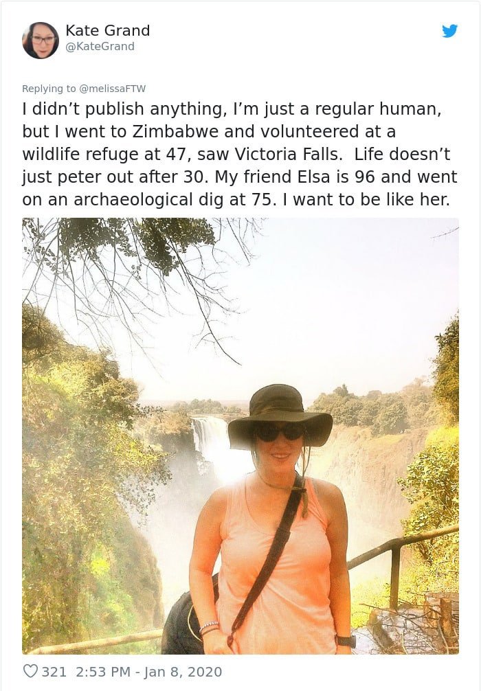Image resolution: width=481 pixels, height=691 pixels.
Task: Like the tweet with the heart icon
Action: [x=30, y=671]
